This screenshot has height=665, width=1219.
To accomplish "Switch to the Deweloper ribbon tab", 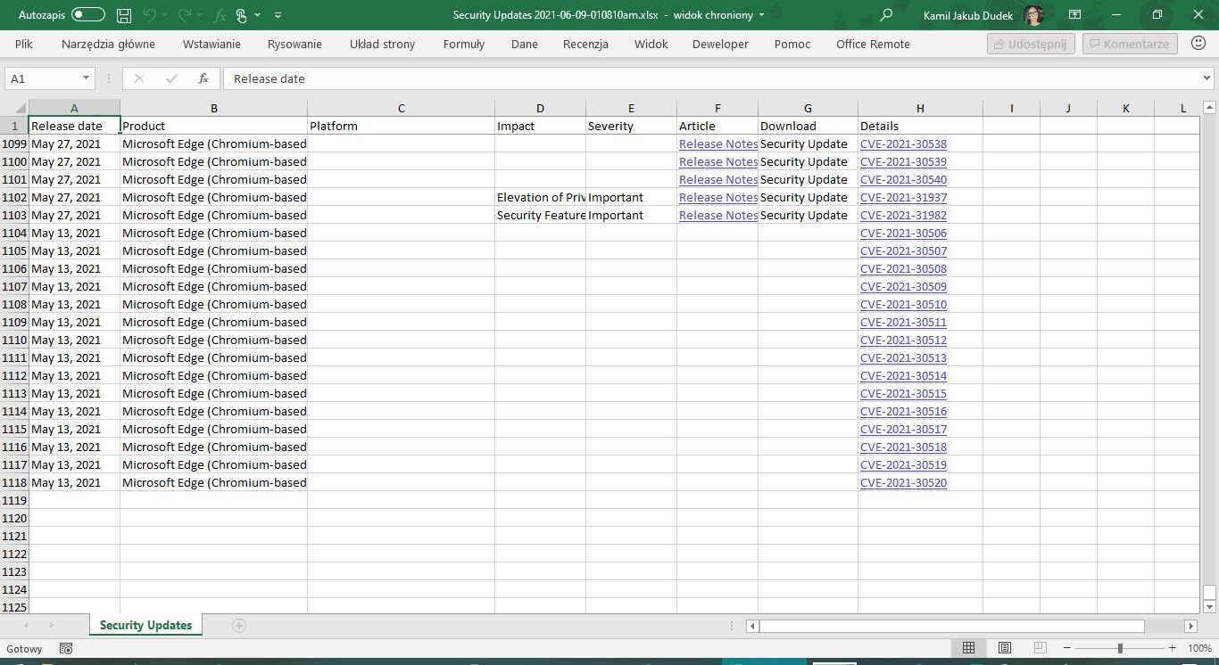I will point(720,44).
